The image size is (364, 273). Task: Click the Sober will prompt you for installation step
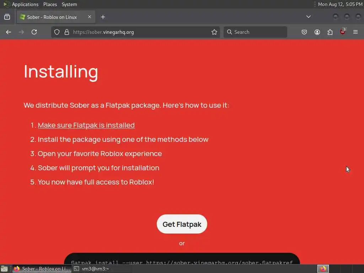(x=98, y=168)
